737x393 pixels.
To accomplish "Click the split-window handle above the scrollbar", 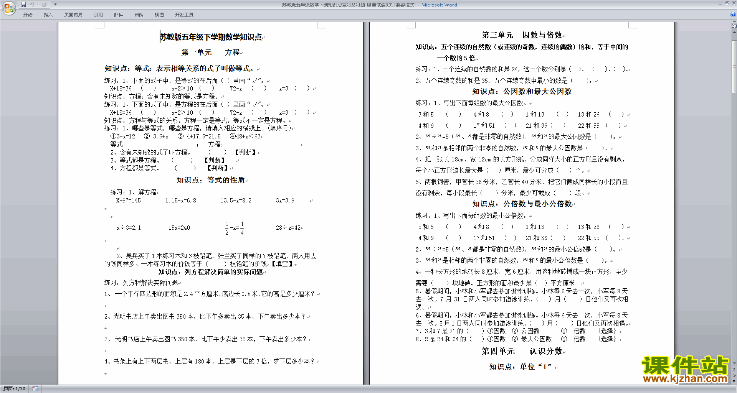I will pyautogui.click(x=734, y=22).
